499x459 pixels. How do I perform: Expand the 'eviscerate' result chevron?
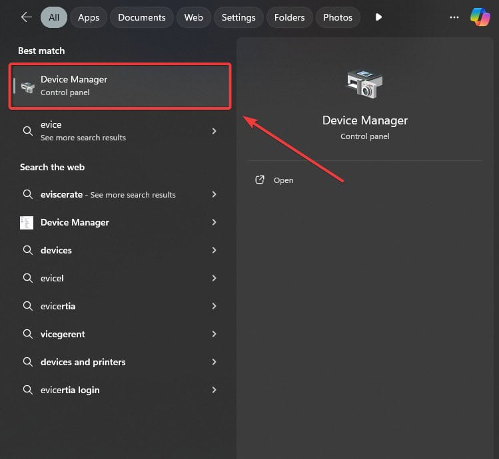214,194
